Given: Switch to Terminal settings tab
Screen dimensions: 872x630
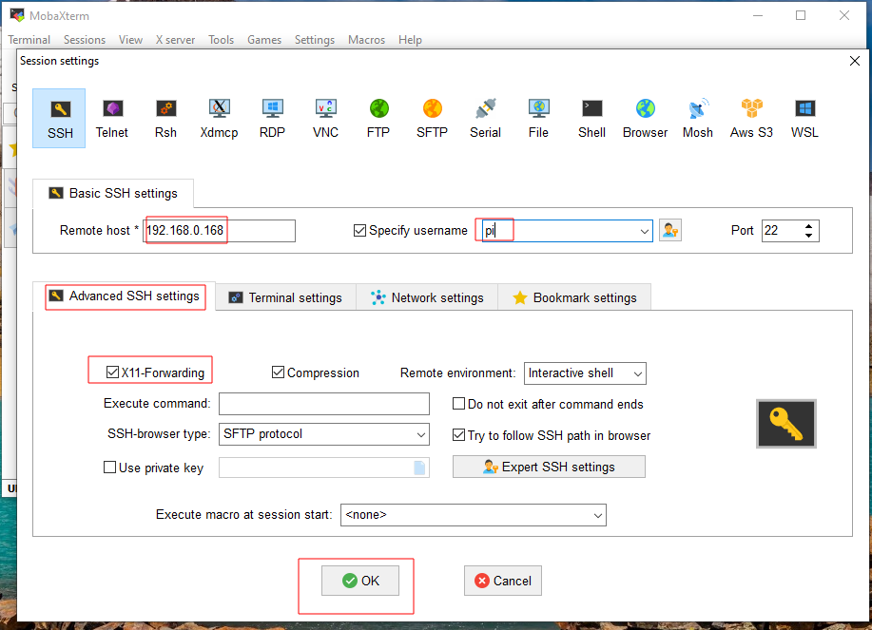Looking at the screenshot, I should pyautogui.click(x=286, y=297).
